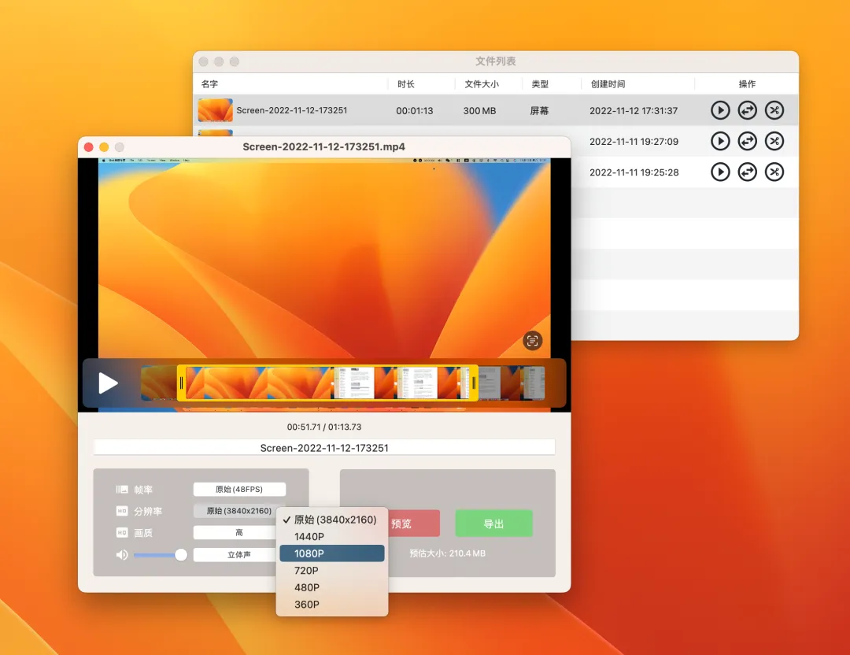Open the 画质 高 quality dropdown
This screenshot has height=655, width=850.
236,532
